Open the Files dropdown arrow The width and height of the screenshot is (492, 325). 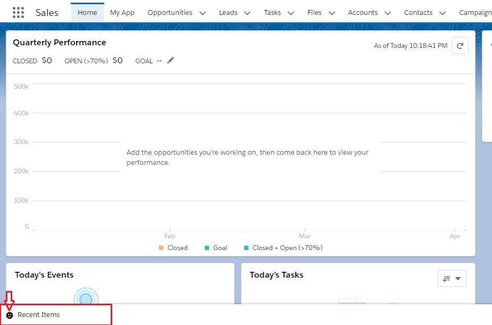pyautogui.click(x=331, y=12)
